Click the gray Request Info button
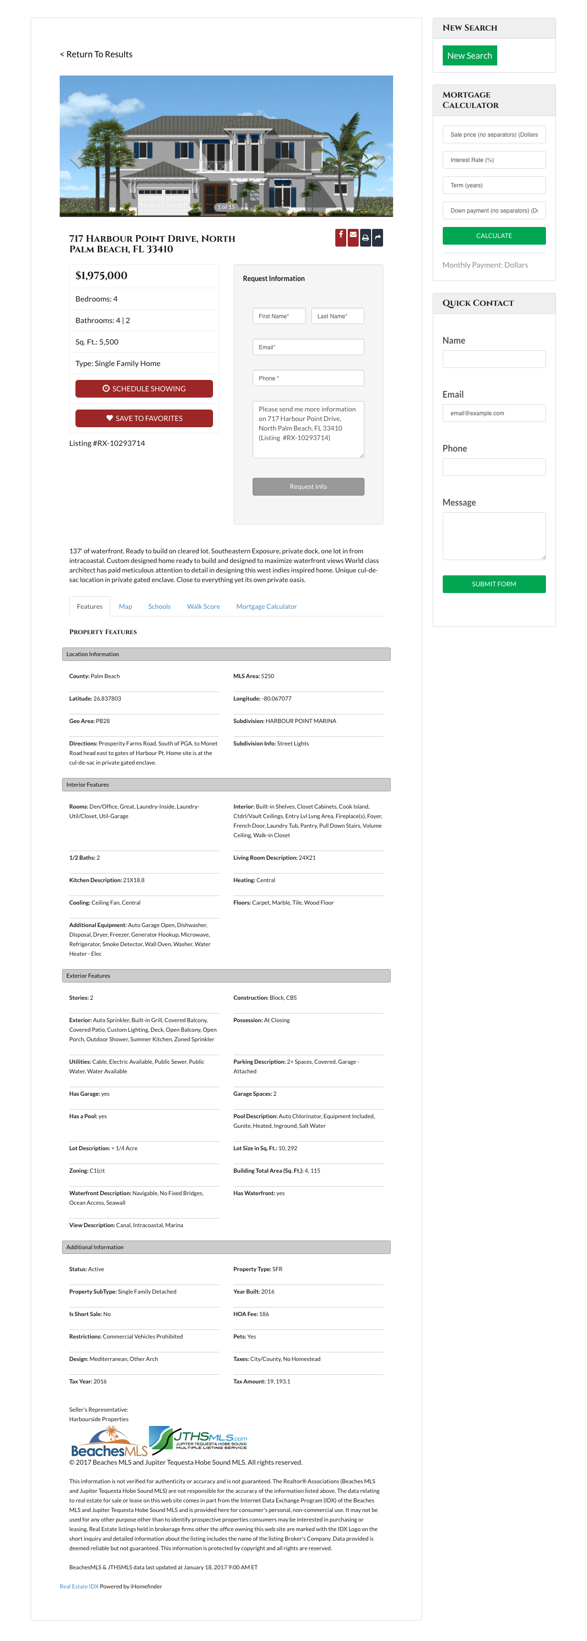This screenshot has height=1641, width=587. tap(308, 486)
